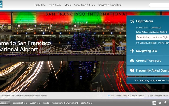Open the TSA Security Guidance banner
The height and width of the screenshot is (106, 169).
(x=148, y=81)
